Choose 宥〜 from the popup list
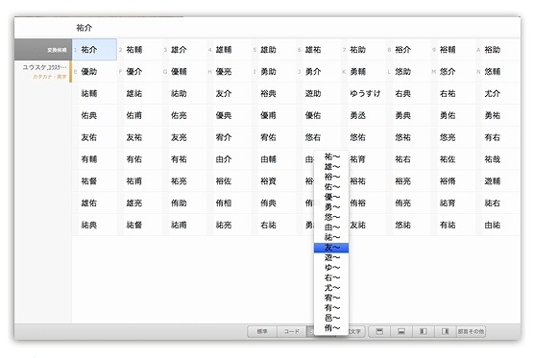 pyautogui.click(x=331, y=298)
